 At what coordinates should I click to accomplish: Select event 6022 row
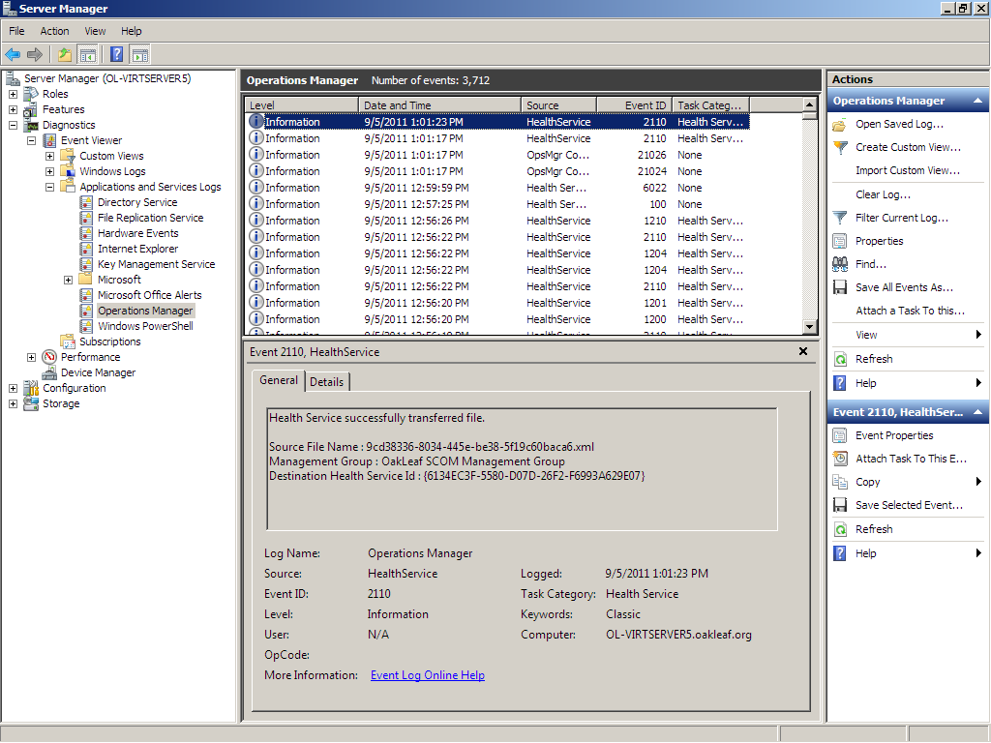point(498,188)
